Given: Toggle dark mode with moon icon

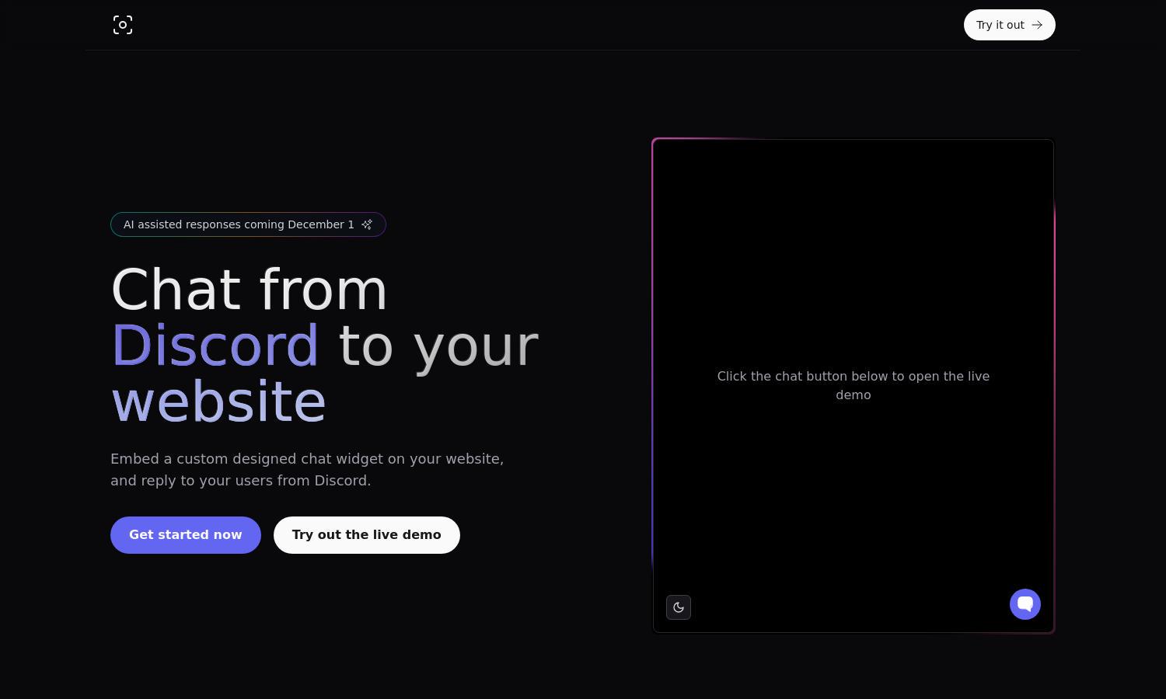Looking at the screenshot, I should (679, 607).
